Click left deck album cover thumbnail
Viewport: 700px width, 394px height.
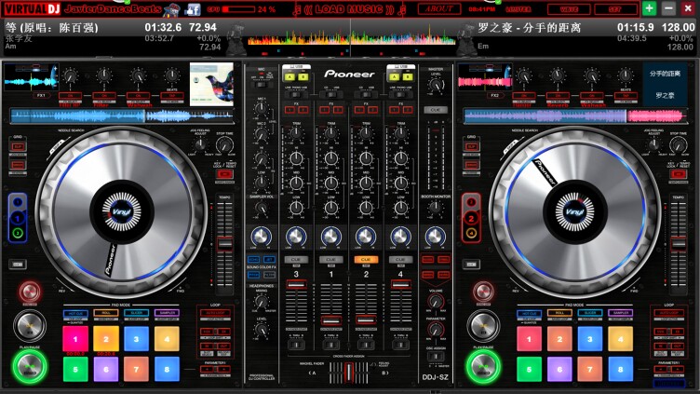211,84
